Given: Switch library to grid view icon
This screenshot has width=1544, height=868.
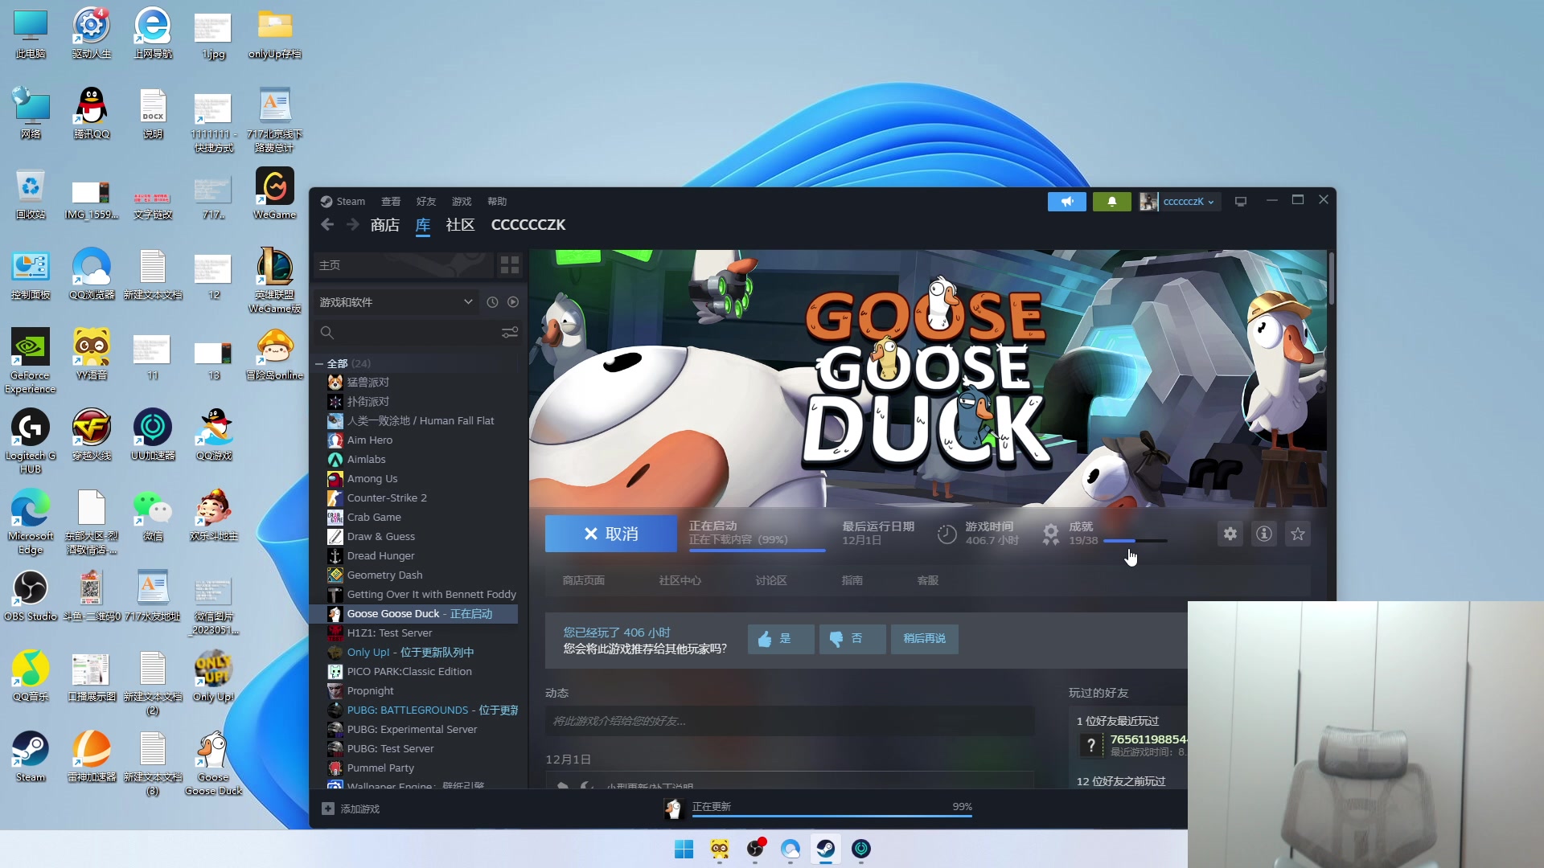Looking at the screenshot, I should (509, 265).
